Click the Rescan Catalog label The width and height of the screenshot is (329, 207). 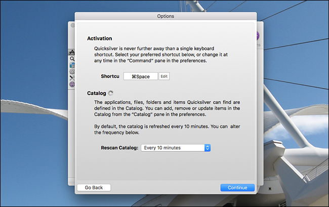(x=119, y=148)
